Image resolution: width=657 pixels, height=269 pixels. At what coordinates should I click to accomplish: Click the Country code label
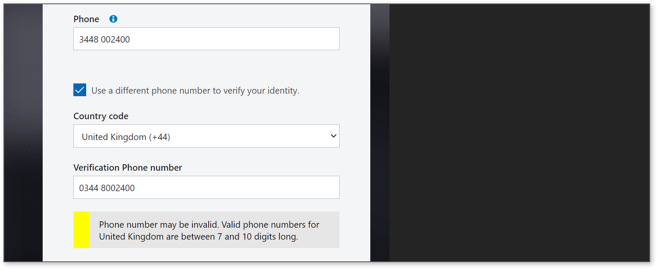pyautogui.click(x=101, y=116)
